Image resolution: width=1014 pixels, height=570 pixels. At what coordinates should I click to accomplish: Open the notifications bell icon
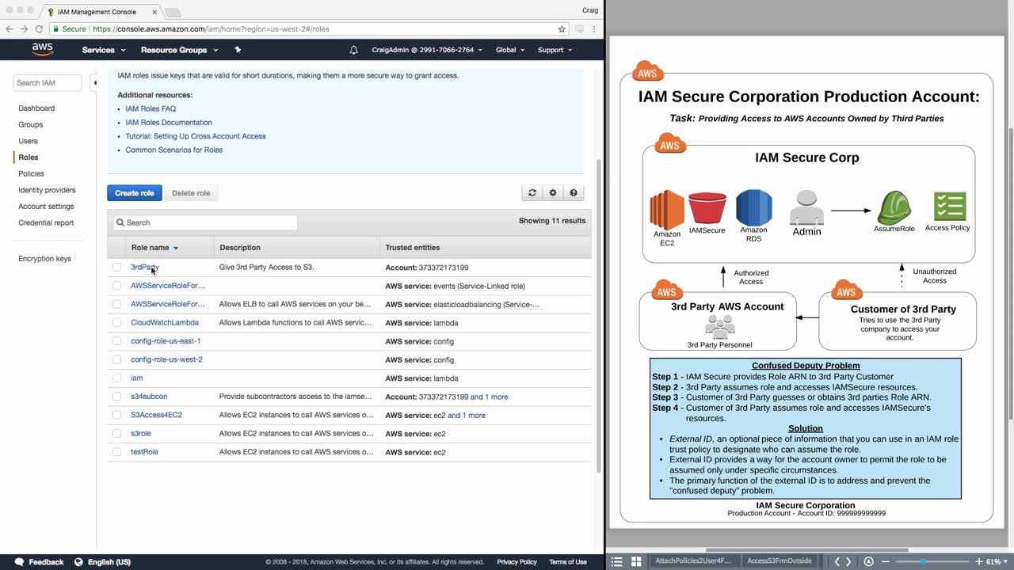click(x=353, y=50)
